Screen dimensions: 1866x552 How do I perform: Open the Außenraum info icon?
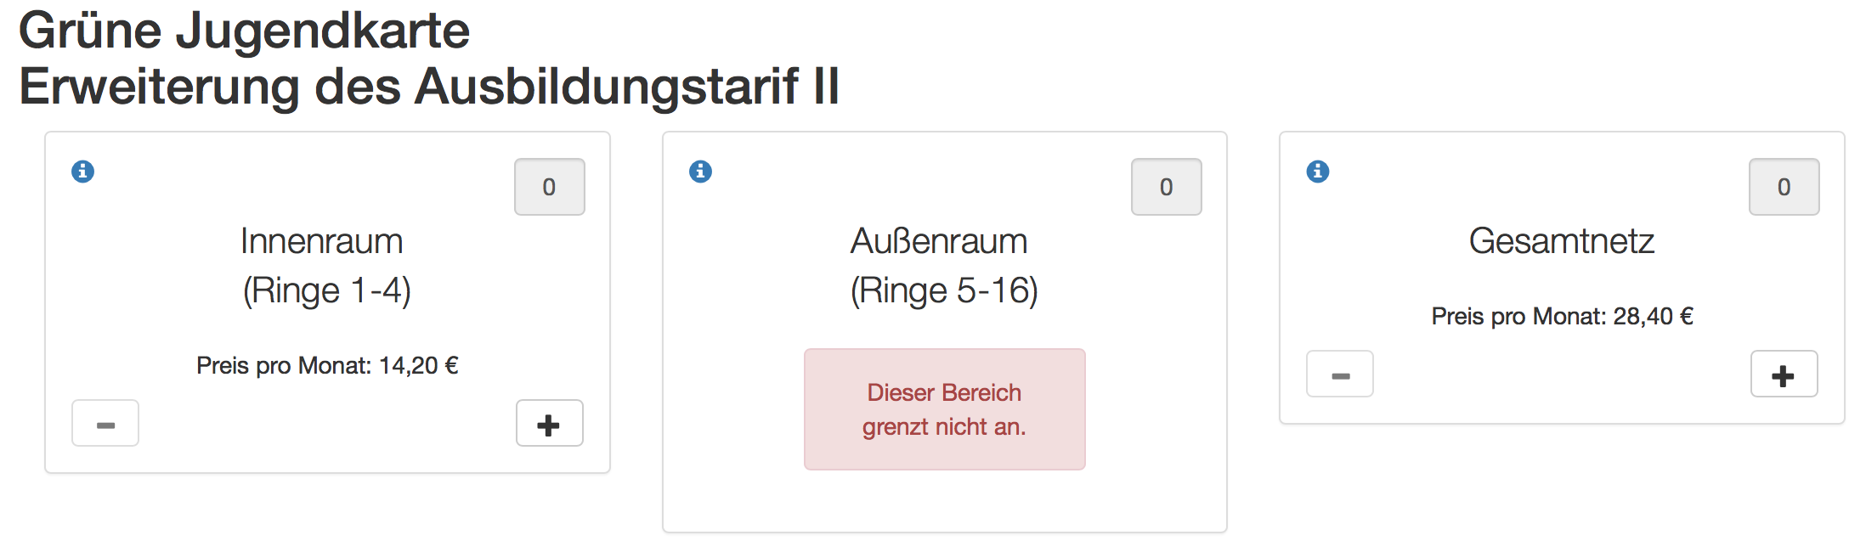pyautogui.click(x=700, y=172)
